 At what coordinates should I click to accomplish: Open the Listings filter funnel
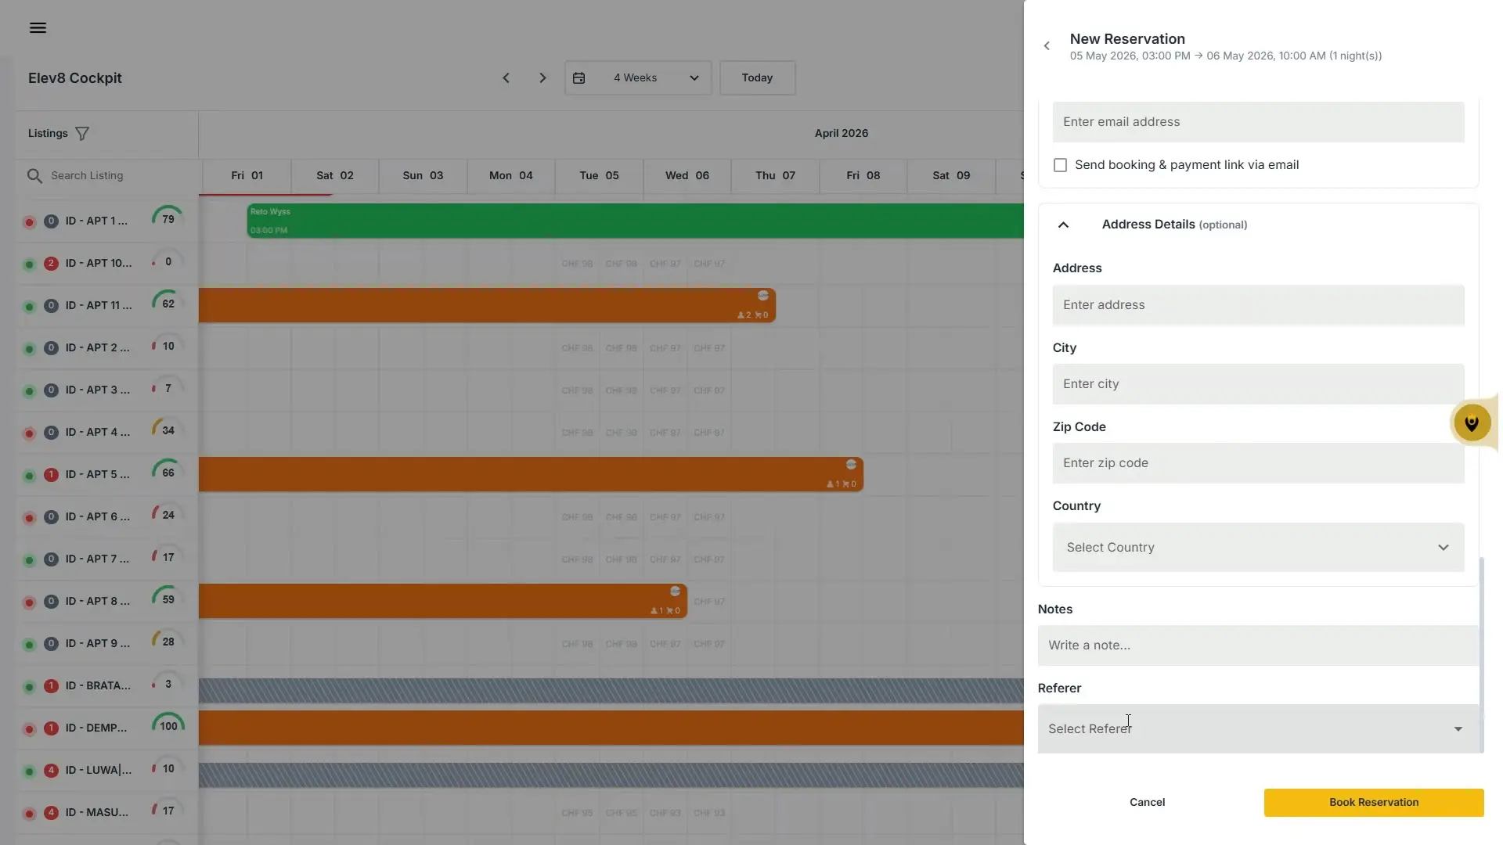point(82,134)
